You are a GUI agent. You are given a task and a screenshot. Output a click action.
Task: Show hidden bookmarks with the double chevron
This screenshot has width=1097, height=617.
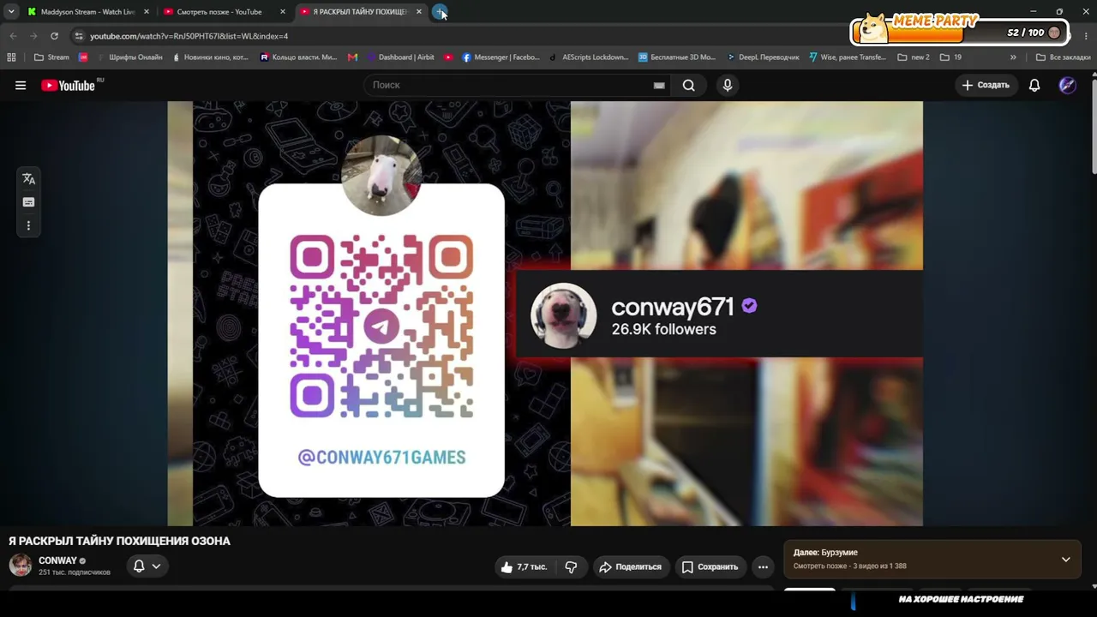point(1013,57)
